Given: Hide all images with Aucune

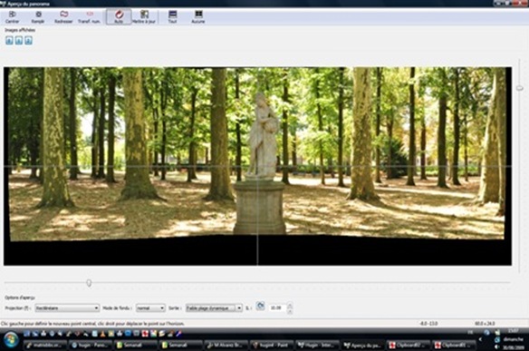Looking at the screenshot, I should pyautogui.click(x=198, y=16).
